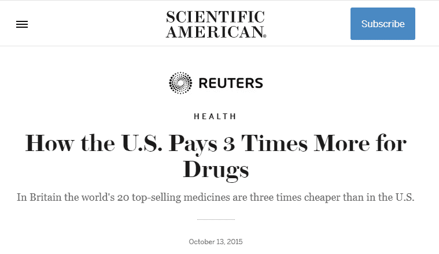Click the word 'Britain' in the subheading
The width and height of the screenshot is (439, 254).
(x=45, y=197)
